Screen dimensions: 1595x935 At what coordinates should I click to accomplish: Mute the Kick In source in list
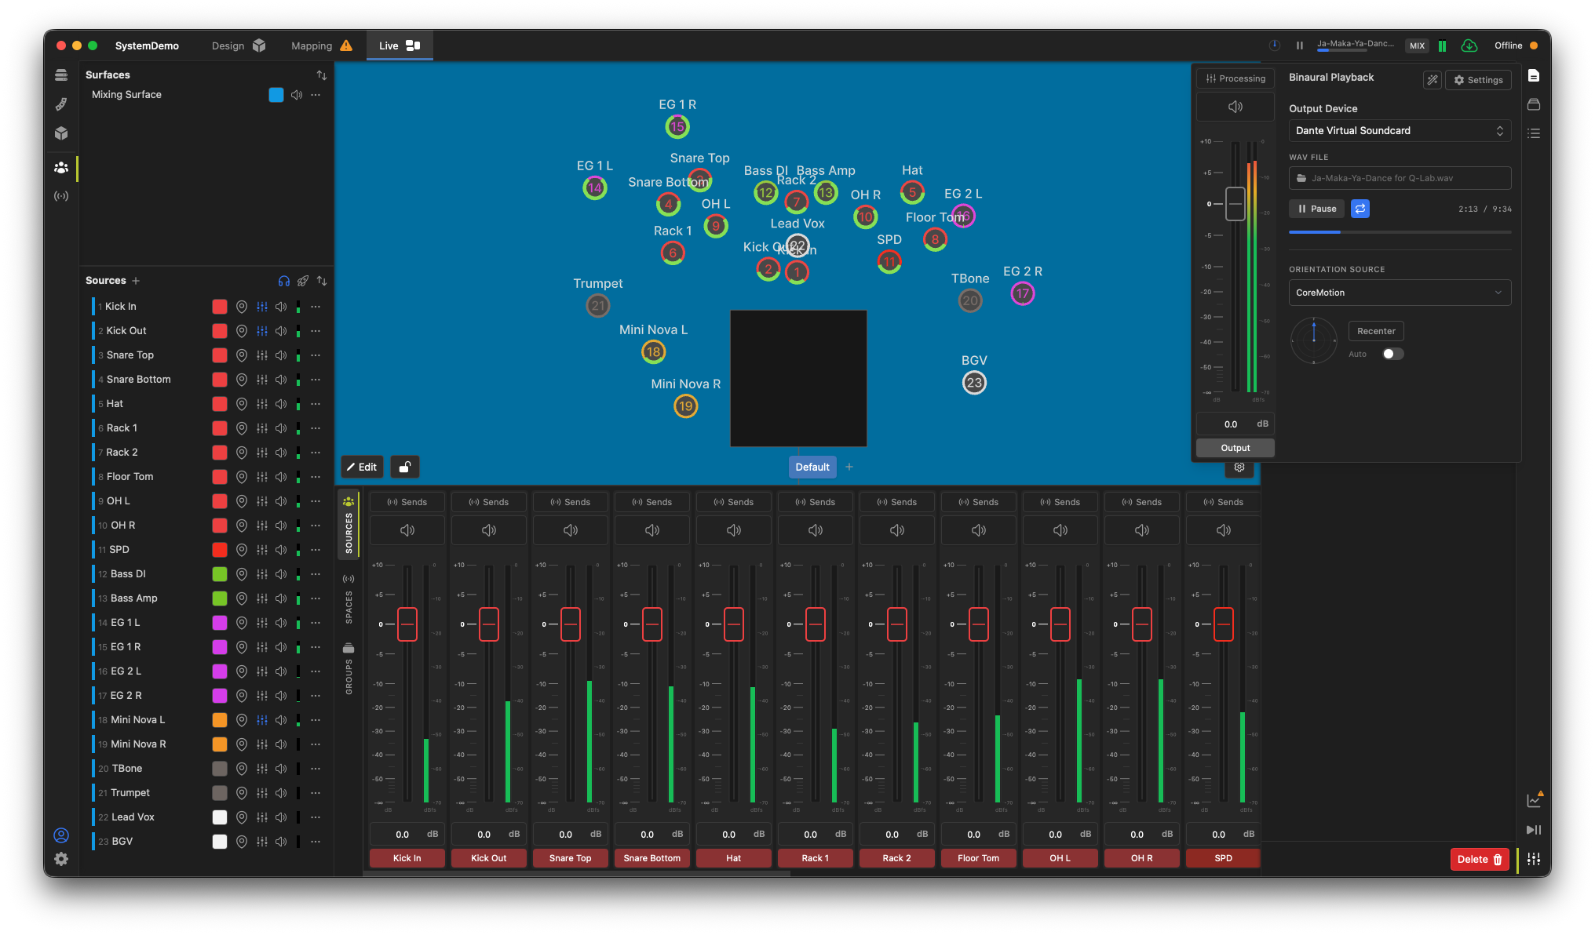281,307
